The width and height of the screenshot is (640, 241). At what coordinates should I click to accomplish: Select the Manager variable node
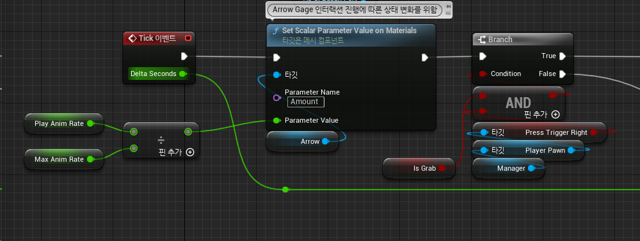(x=508, y=168)
